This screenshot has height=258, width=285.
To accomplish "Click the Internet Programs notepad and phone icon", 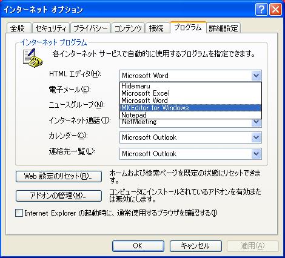I will 32,58.
